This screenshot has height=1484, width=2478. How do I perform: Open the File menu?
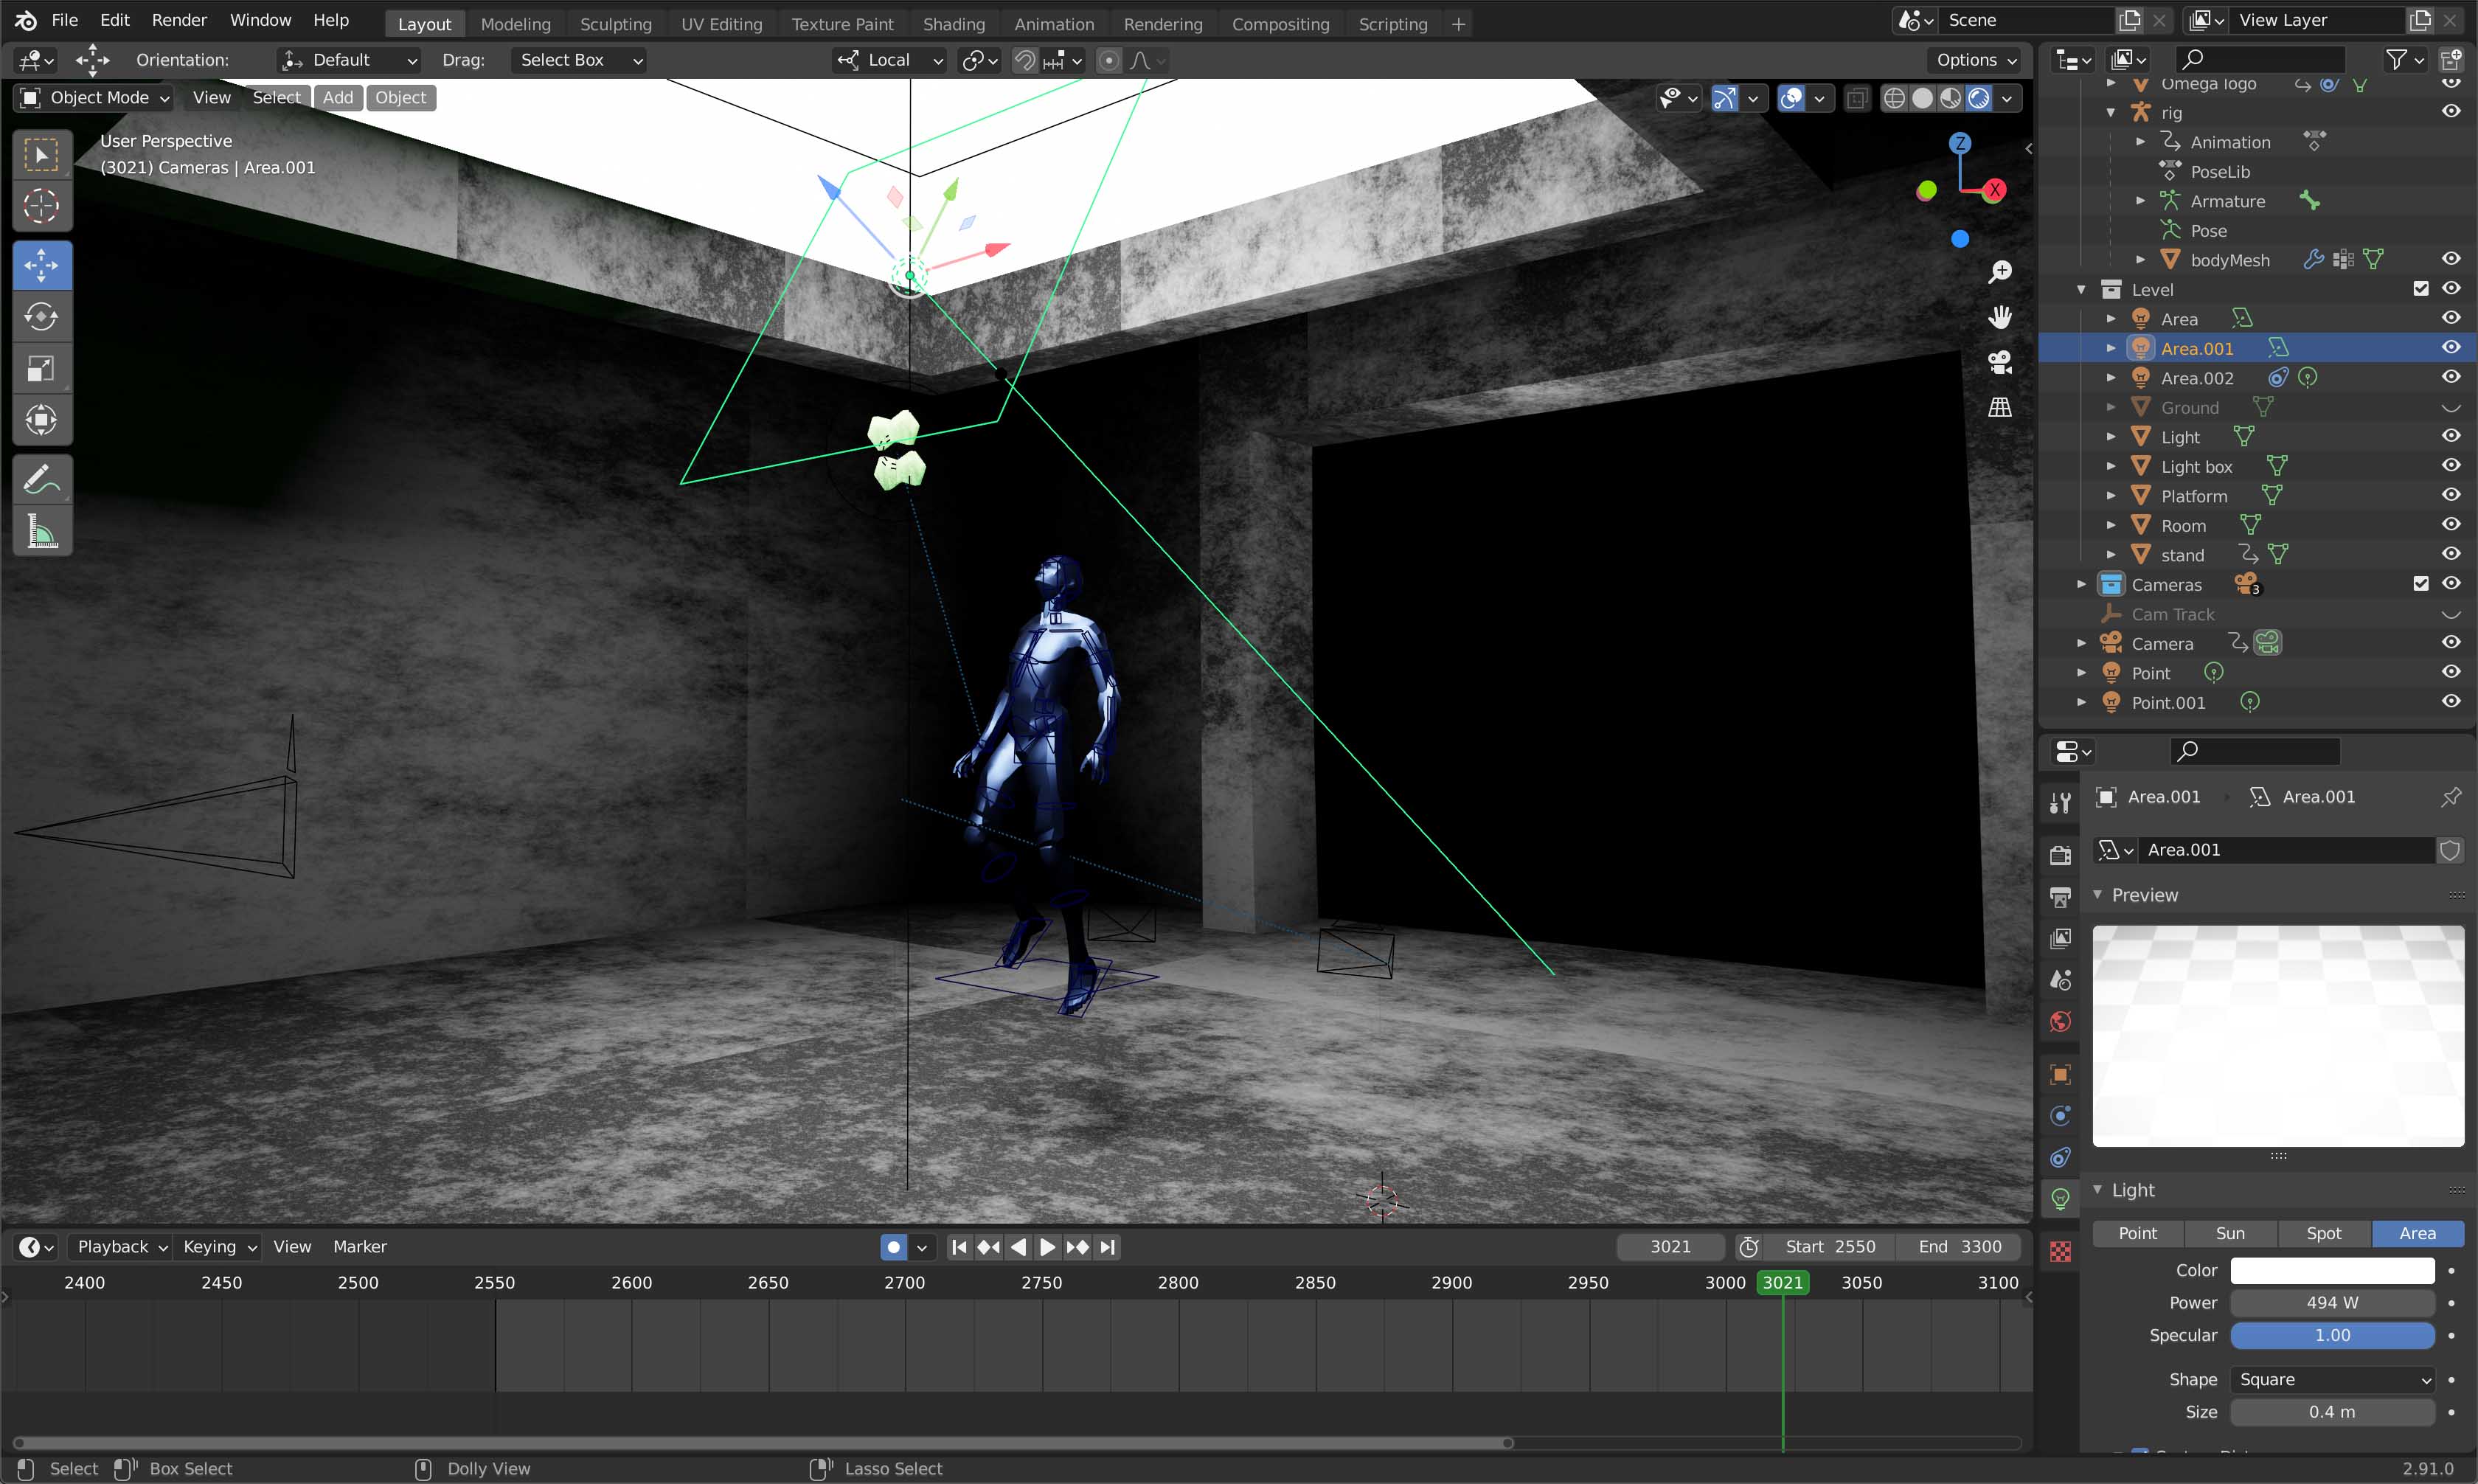pyautogui.click(x=64, y=20)
